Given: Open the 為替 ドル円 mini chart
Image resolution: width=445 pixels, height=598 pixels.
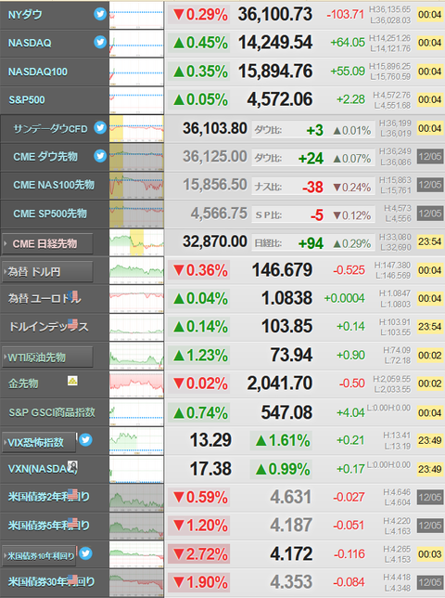Looking at the screenshot, I should click(136, 270).
